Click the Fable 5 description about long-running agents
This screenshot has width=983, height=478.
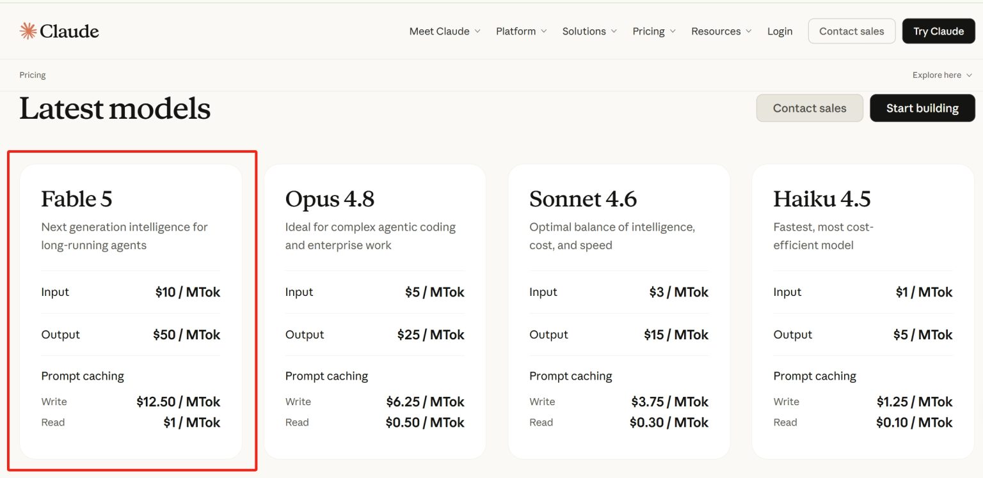[x=124, y=236]
